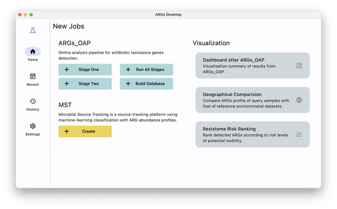
Task: Switch to the Recent tab label
Action: pos(33,85)
